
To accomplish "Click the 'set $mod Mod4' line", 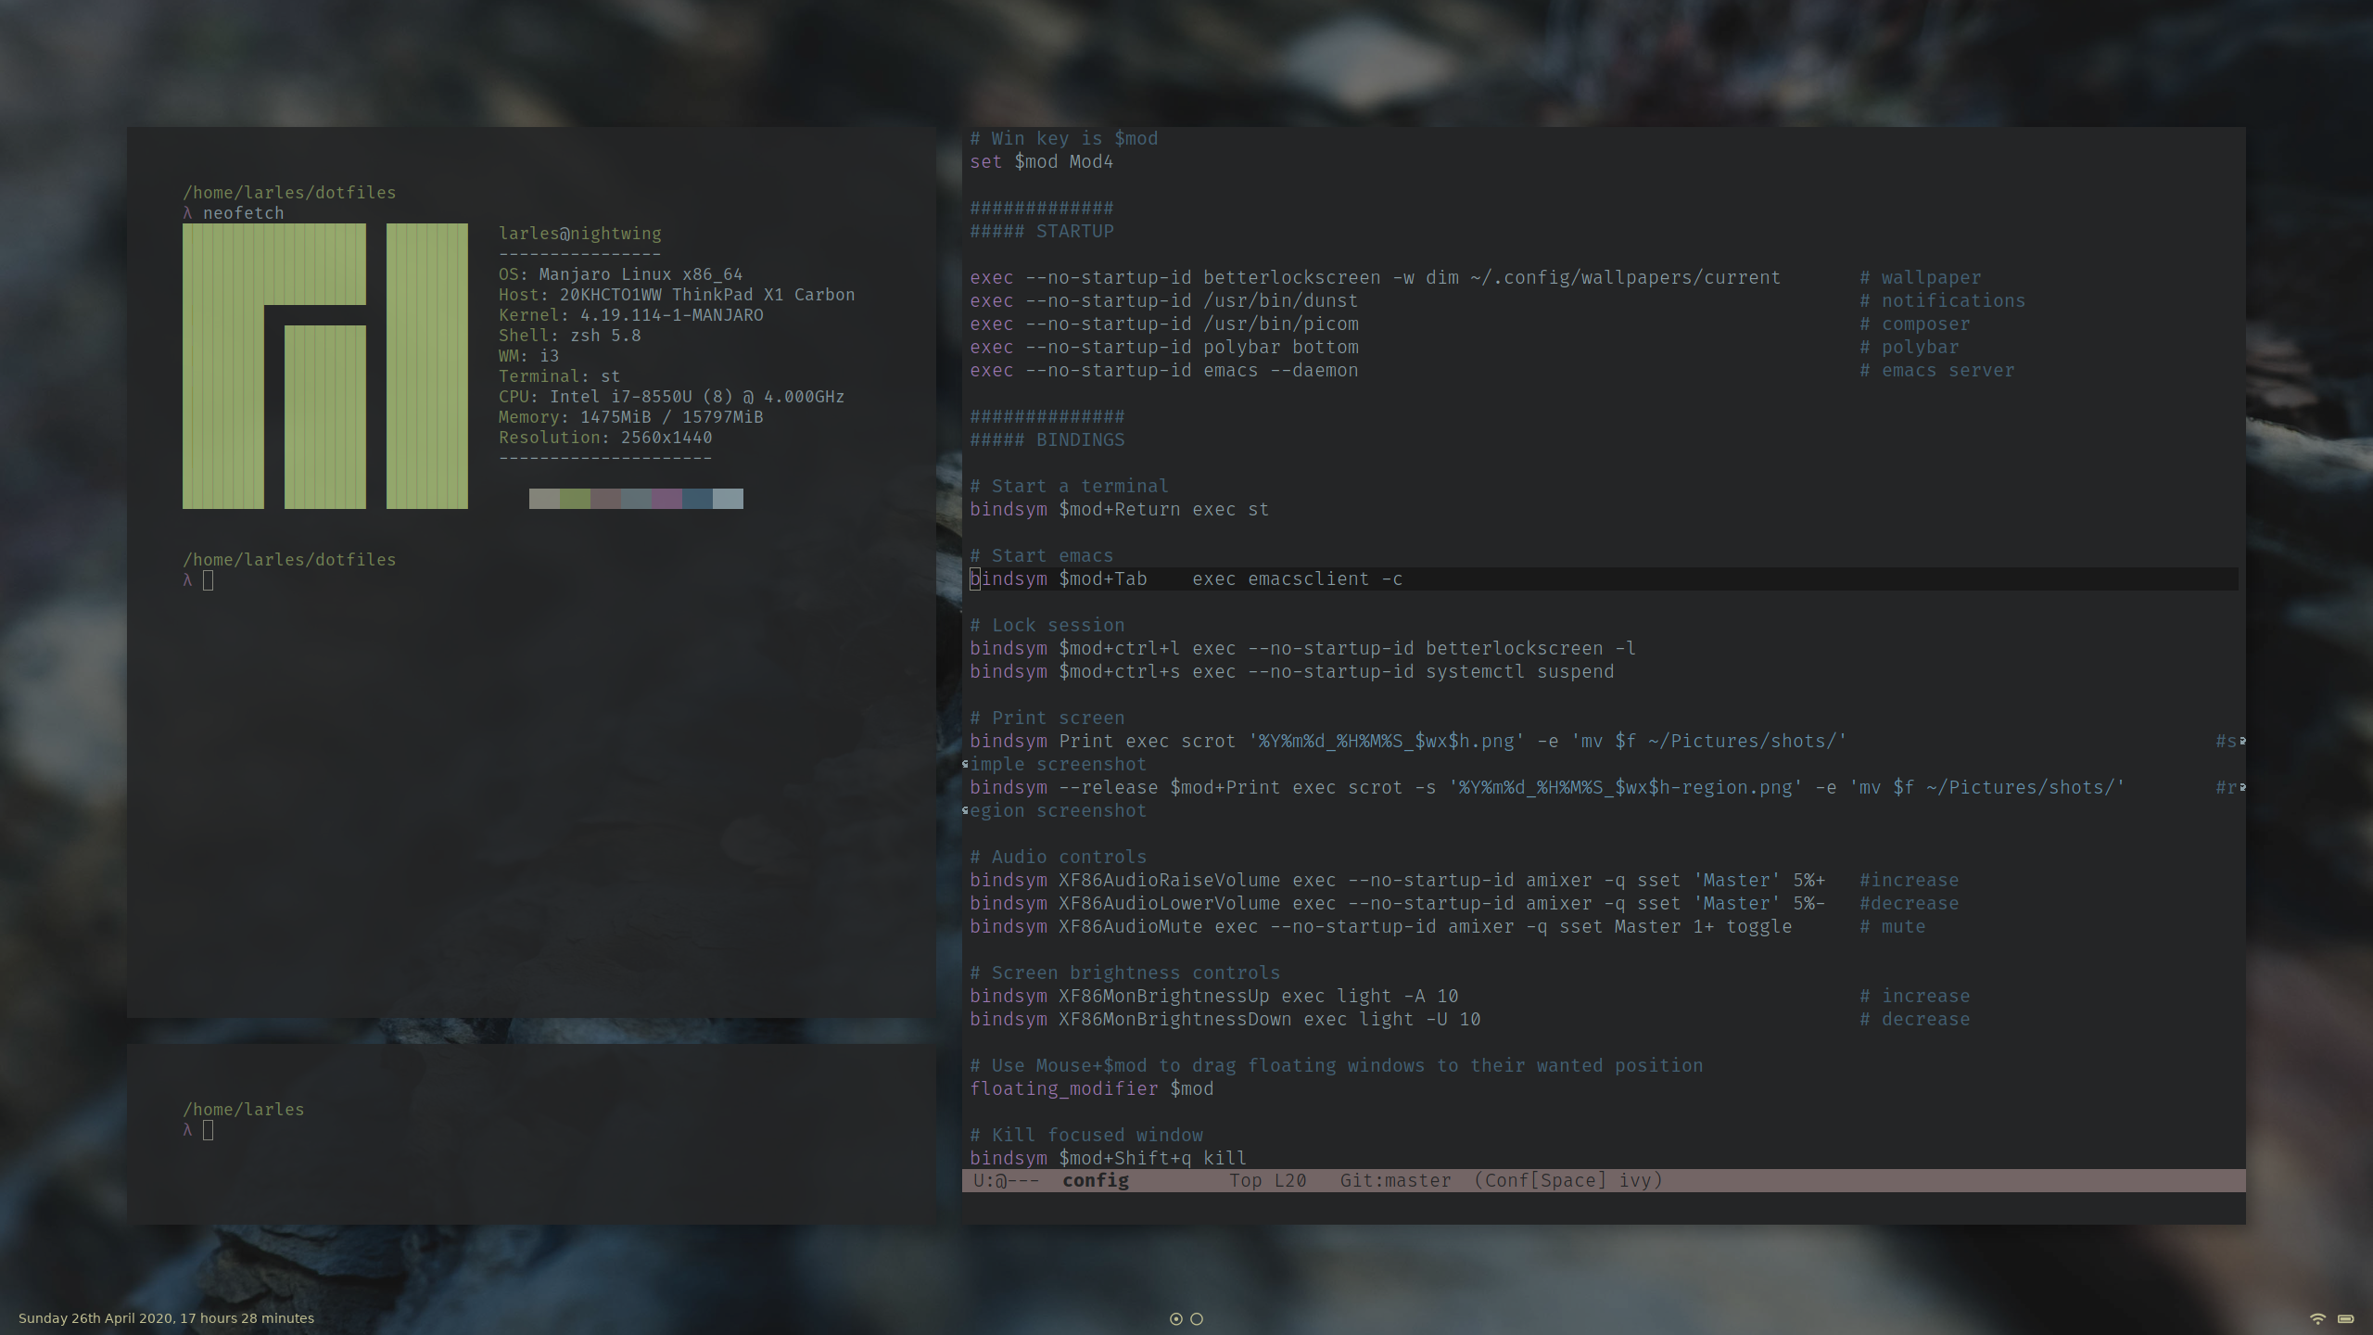I will pyautogui.click(x=1041, y=161).
